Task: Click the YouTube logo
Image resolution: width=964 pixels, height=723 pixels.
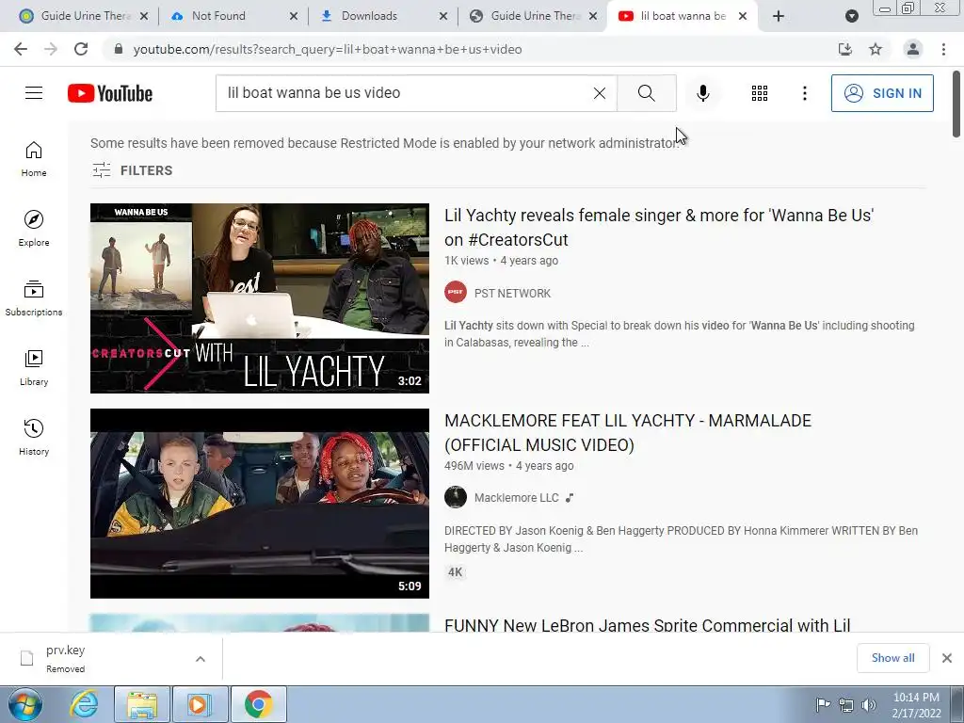Action: pyautogui.click(x=110, y=93)
